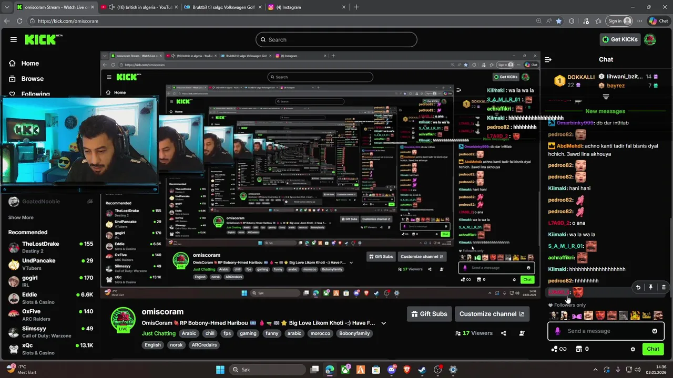Viewport: 673px width, 378px height.
Task: Click the profile avatar next to Get KICKs
Action: point(650,39)
